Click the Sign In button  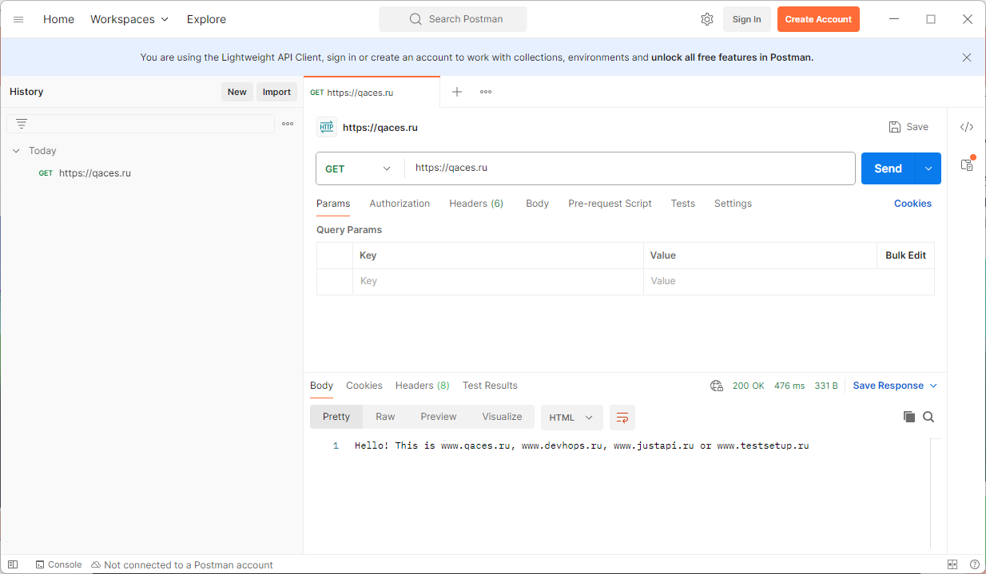point(746,19)
